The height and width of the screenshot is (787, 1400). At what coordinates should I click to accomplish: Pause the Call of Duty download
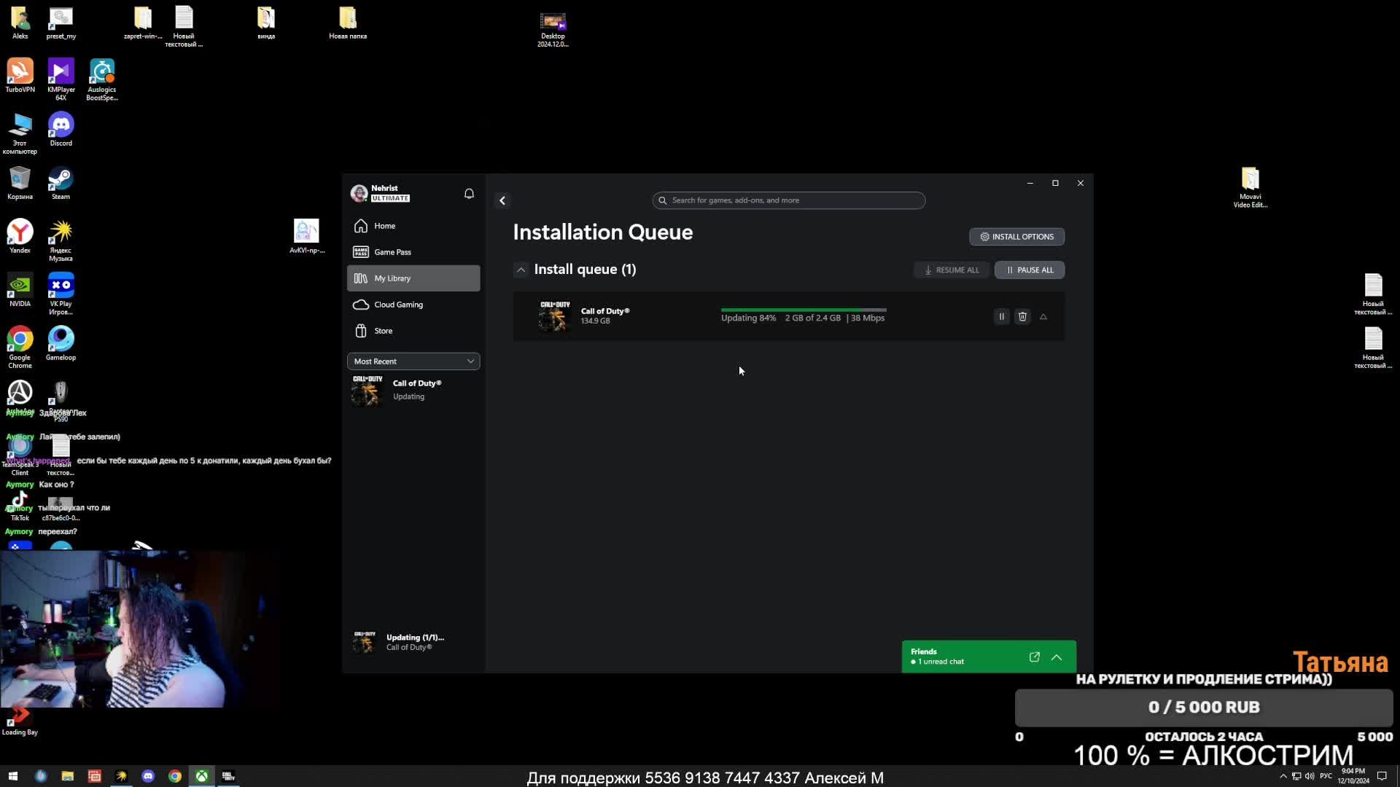tap(1001, 316)
